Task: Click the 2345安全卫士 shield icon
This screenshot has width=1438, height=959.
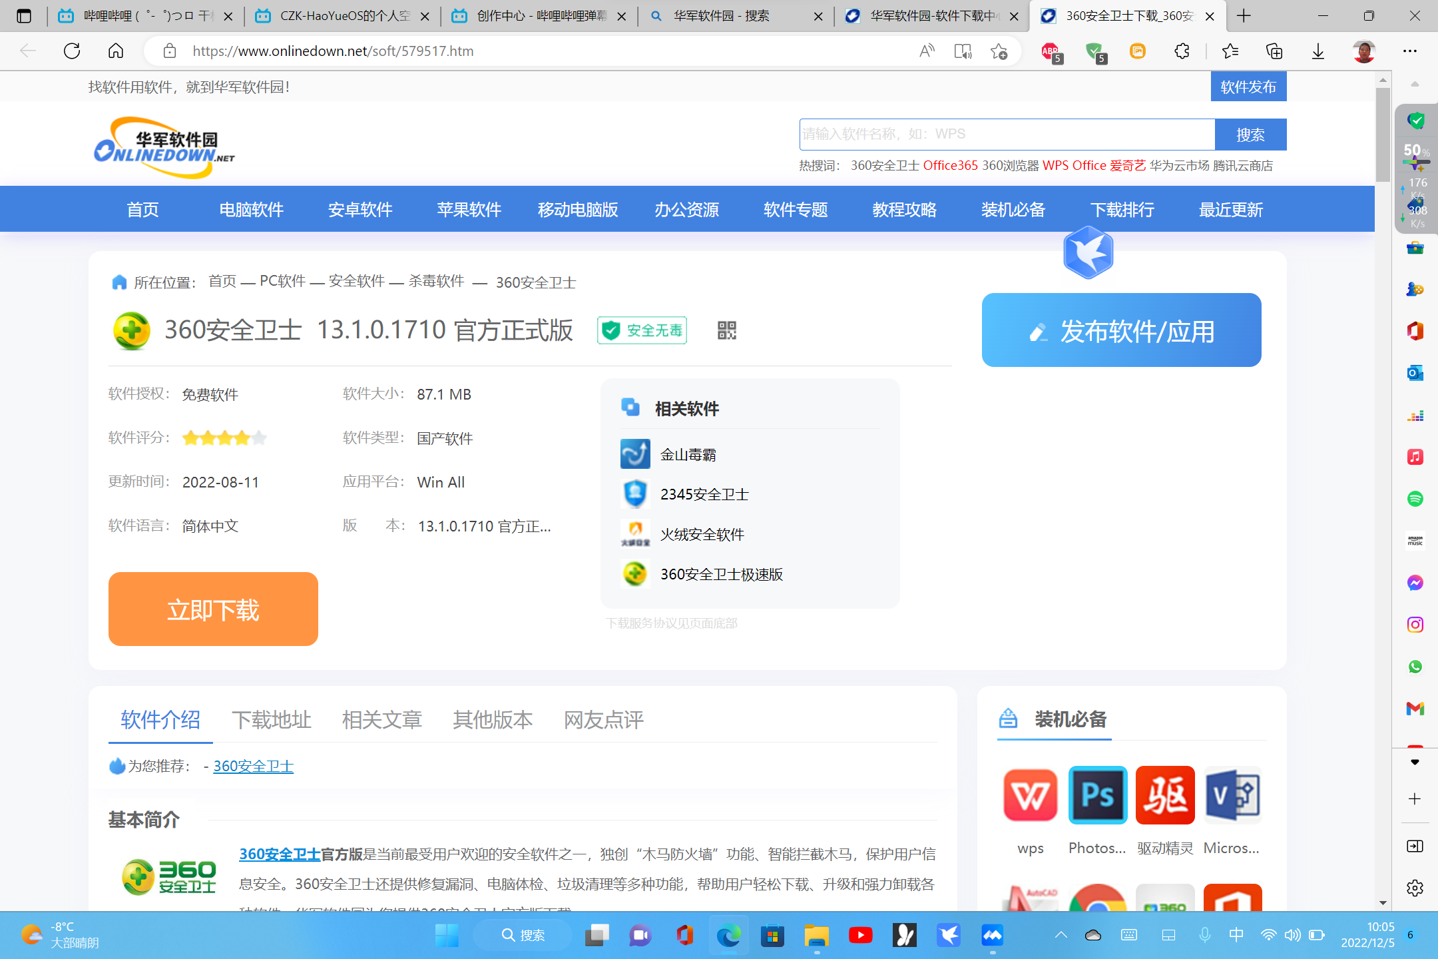Action: (635, 494)
